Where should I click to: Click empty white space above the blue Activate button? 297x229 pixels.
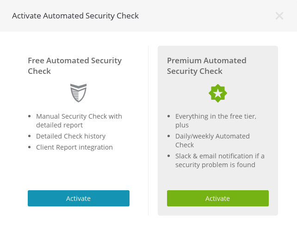point(79,173)
